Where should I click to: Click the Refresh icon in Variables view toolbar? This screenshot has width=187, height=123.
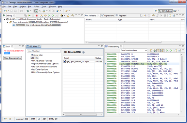154,16
